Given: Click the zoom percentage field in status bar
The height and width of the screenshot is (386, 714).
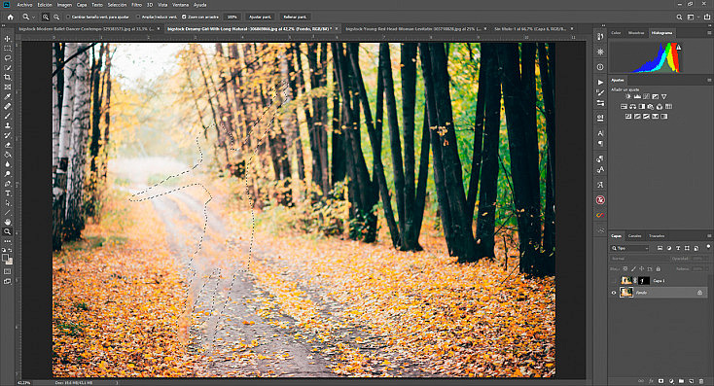Looking at the screenshot, I should [24, 383].
